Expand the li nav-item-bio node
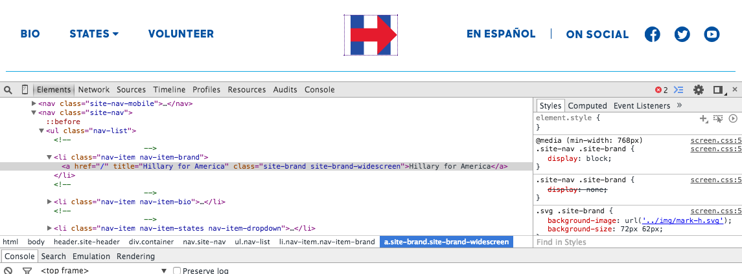Viewport: 742px width, 274px height. click(x=49, y=202)
